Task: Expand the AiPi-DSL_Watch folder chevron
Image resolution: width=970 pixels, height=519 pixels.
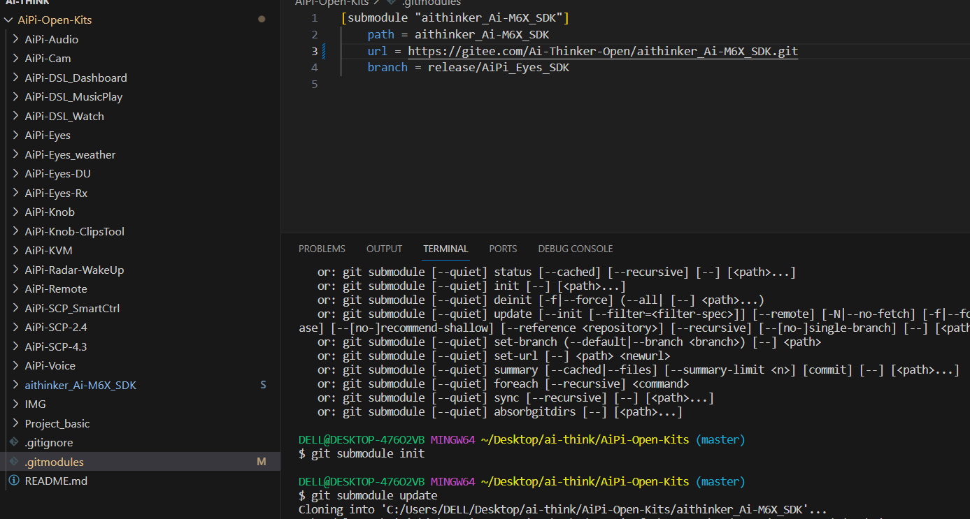Action: click(x=15, y=116)
